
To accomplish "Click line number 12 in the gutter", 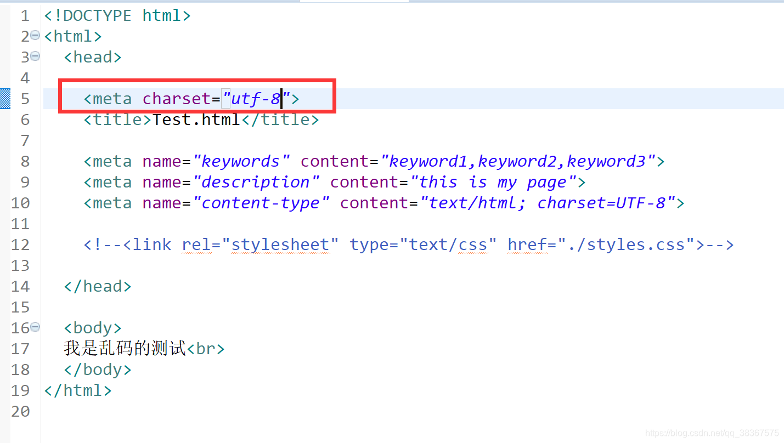I will click(20, 245).
